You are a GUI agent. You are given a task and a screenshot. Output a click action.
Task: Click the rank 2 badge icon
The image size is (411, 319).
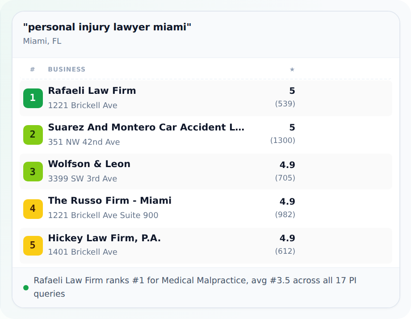click(x=33, y=135)
